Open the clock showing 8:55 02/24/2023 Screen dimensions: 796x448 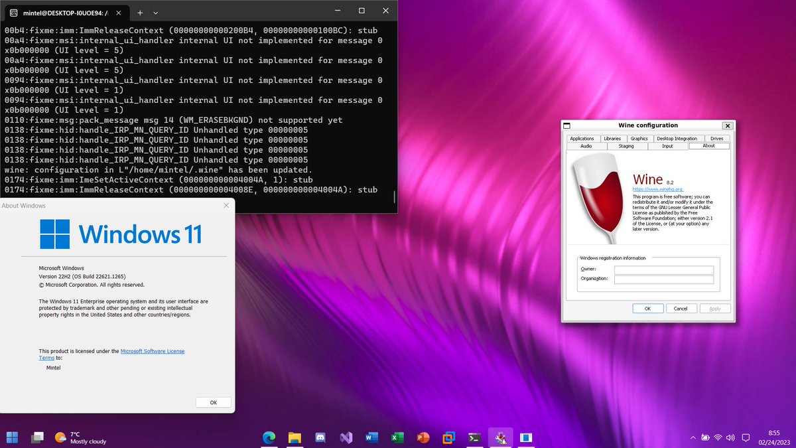pyautogui.click(x=774, y=437)
